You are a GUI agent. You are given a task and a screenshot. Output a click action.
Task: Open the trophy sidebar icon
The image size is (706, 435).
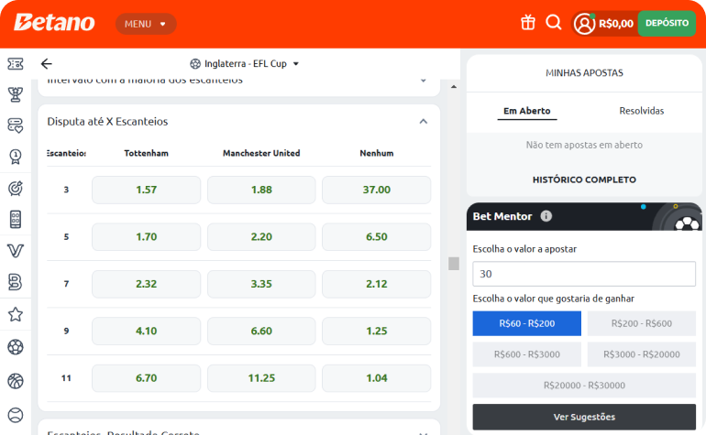click(16, 94)
